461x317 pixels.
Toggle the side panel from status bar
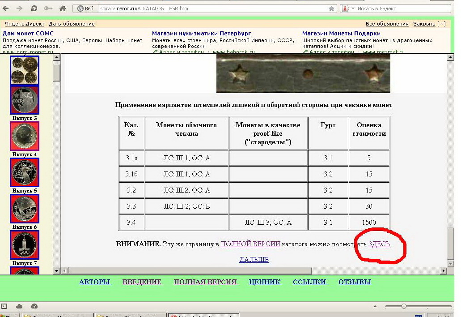point(5,306)
